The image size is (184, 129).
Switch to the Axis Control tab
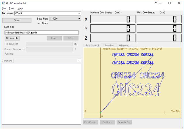[x=92, y=45]
